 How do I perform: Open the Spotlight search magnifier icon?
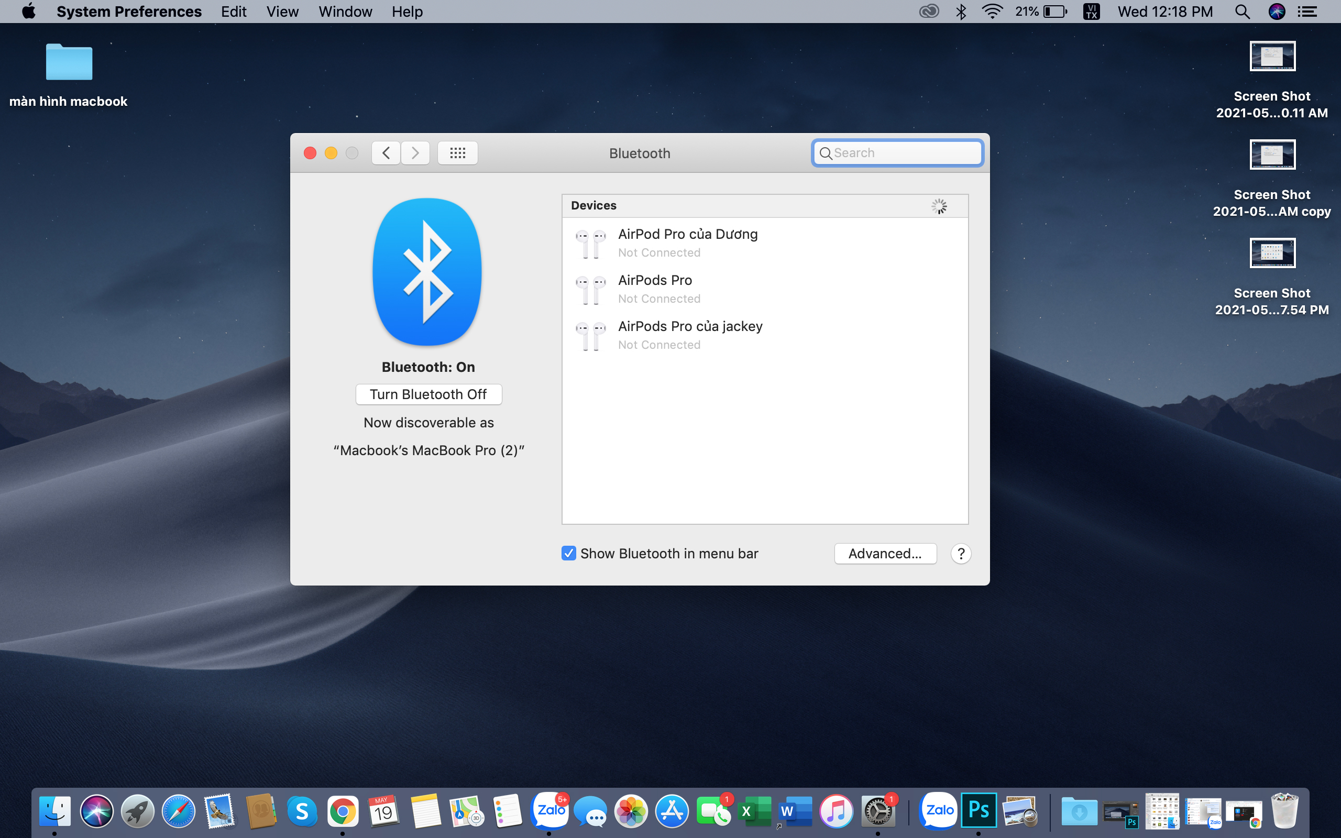point(1243,12)
